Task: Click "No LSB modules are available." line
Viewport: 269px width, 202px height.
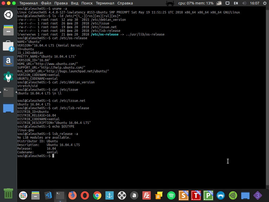Action: point(44,137)
